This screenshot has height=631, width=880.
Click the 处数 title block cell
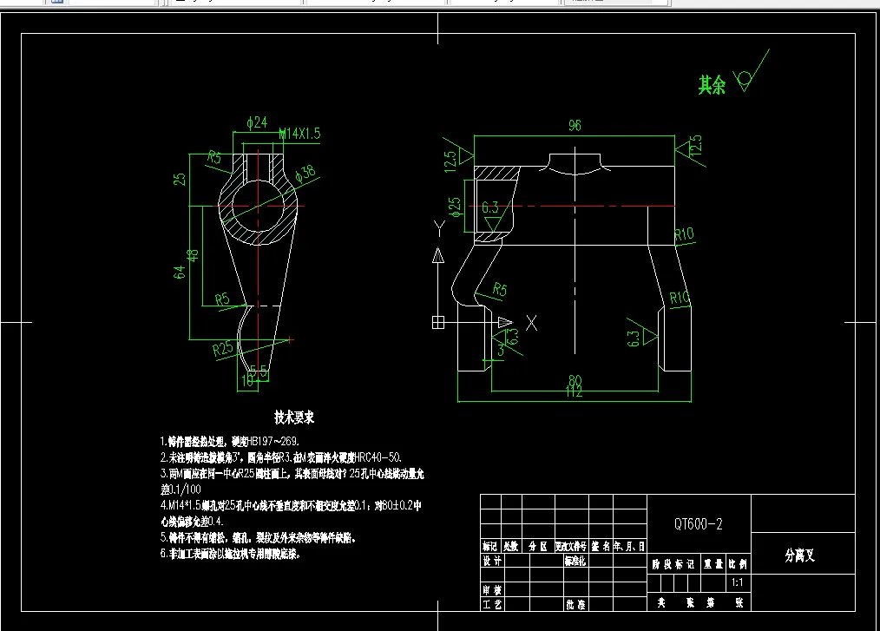pyautogui.click(x=510, y=546)
